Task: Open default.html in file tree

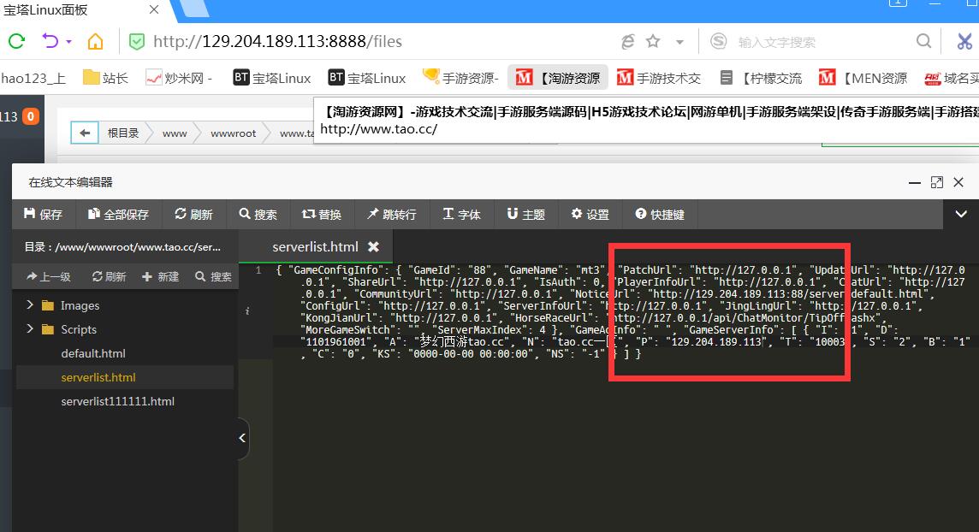Action: point(93,353)
